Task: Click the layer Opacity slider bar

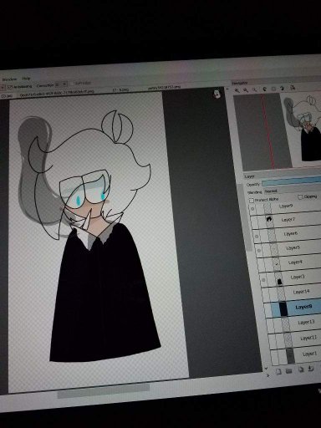Action: [x=291, y=182]
